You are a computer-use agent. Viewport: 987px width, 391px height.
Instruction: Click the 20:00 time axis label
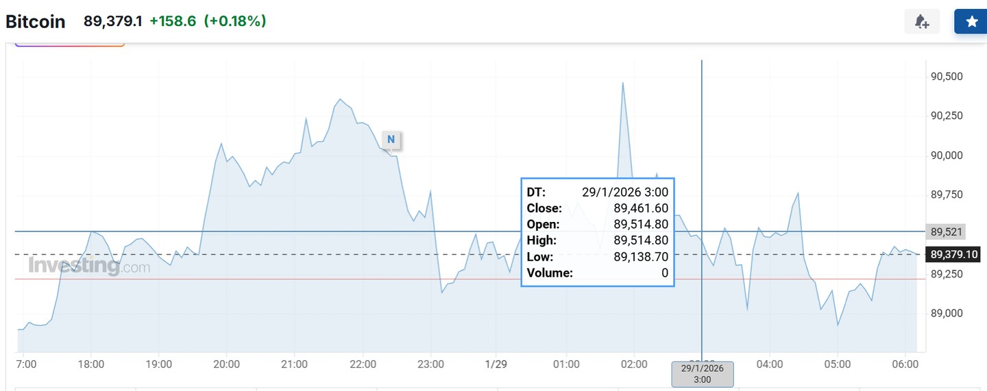point(227,364)
